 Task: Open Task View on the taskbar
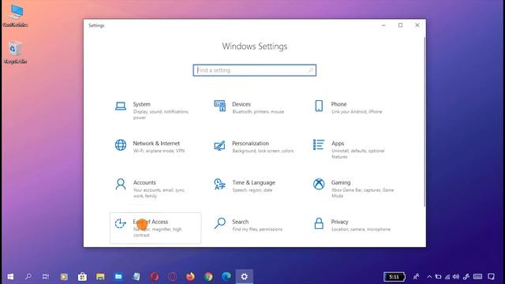[x=46, y=277]
